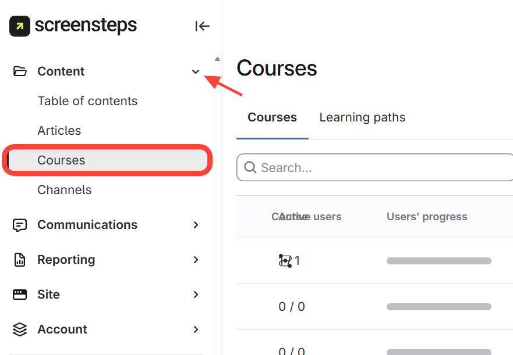Expand the Site section chevron

(x=196, y=295)
